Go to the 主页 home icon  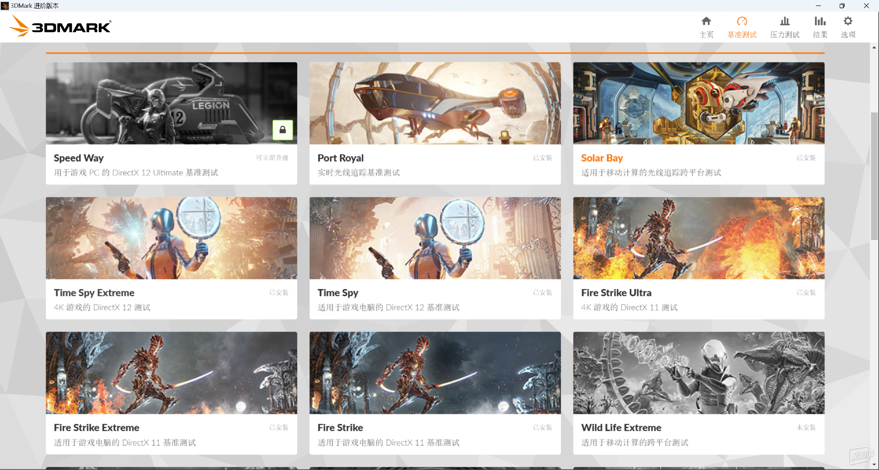(x=706, y=21)
